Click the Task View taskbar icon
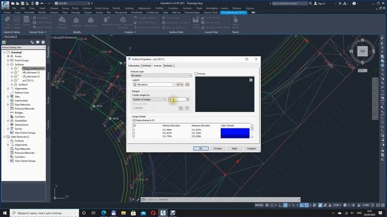Image resolution: width=387 pixels, height=217 pixels. click(x=94, y=213)
